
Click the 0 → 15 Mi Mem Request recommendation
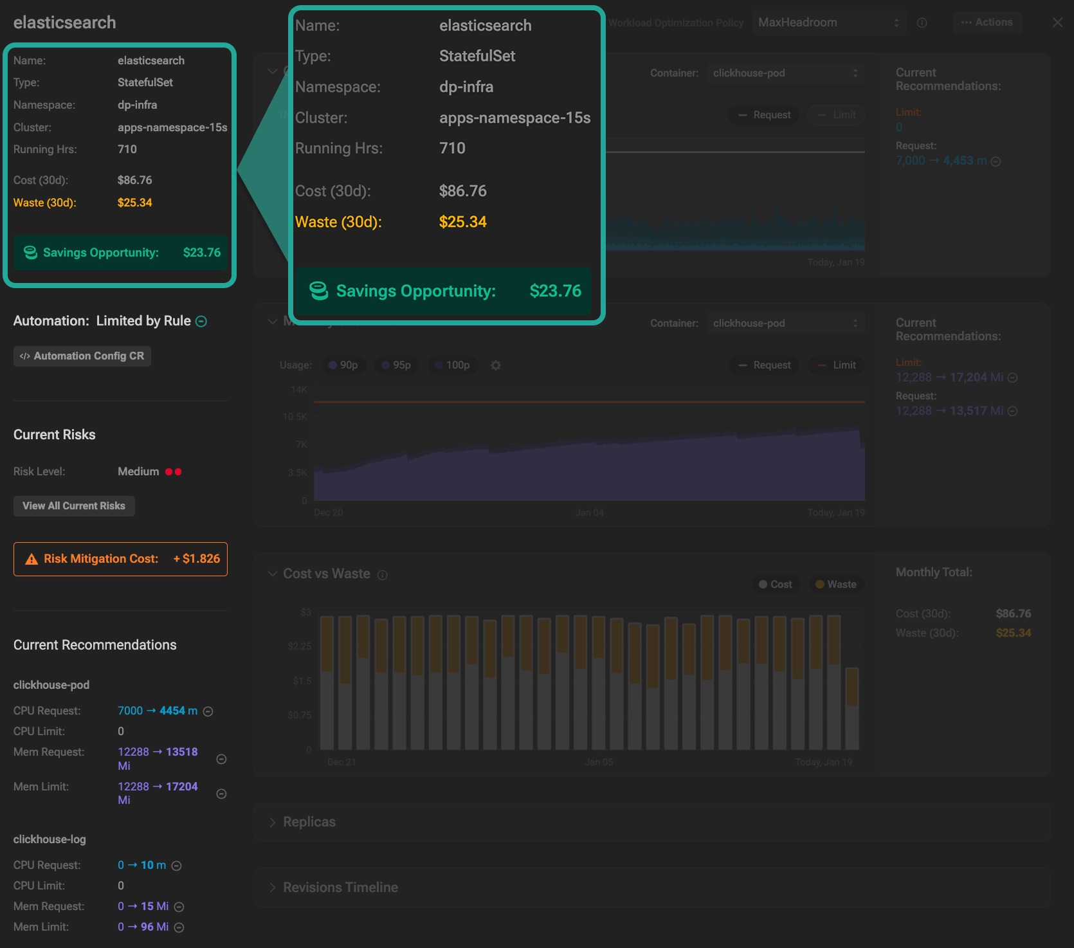pos(143,907)
